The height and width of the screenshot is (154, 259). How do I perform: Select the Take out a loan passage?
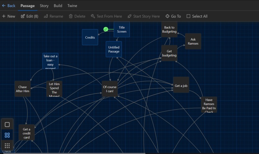point(50,61)
